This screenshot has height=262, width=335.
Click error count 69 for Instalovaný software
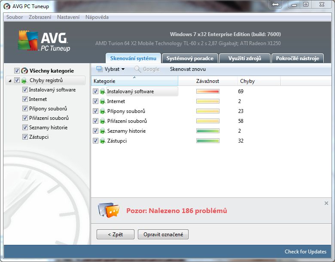tap(241, 91)
